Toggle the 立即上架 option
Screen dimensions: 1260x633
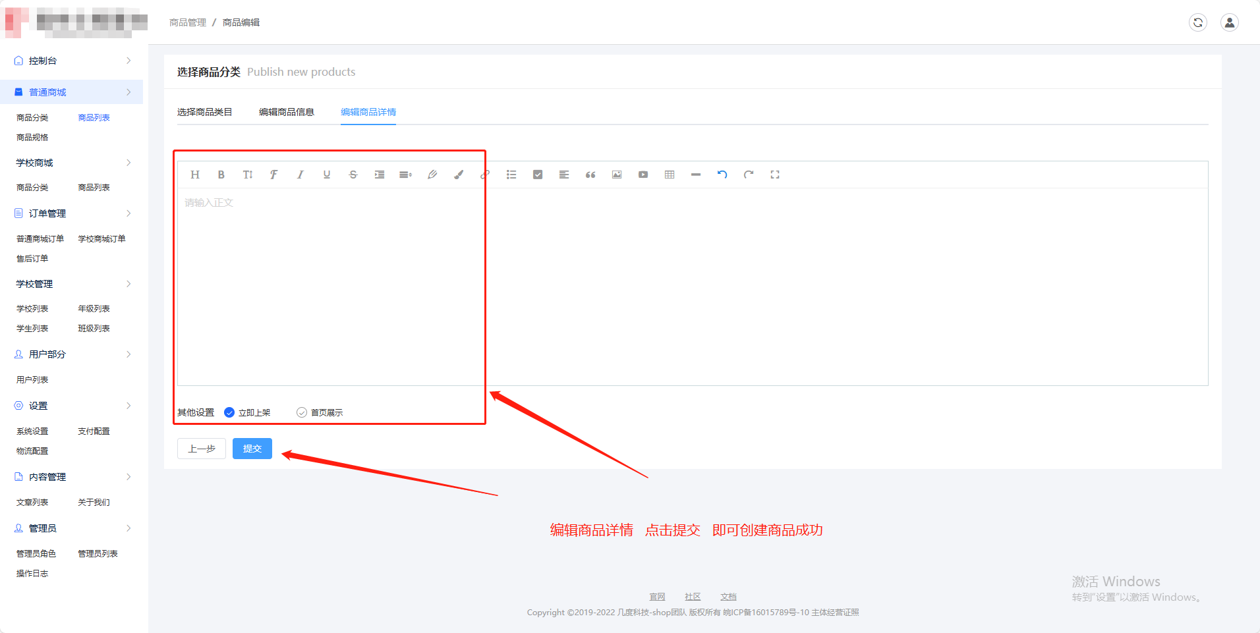pyautogui.click(x=229, y=412)
